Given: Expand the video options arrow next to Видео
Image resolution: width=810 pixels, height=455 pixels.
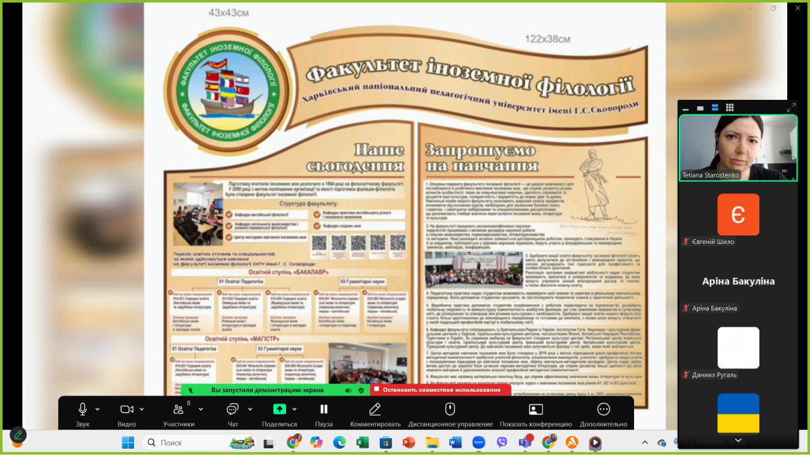Looking at the screenshot, I should (142, 409).
